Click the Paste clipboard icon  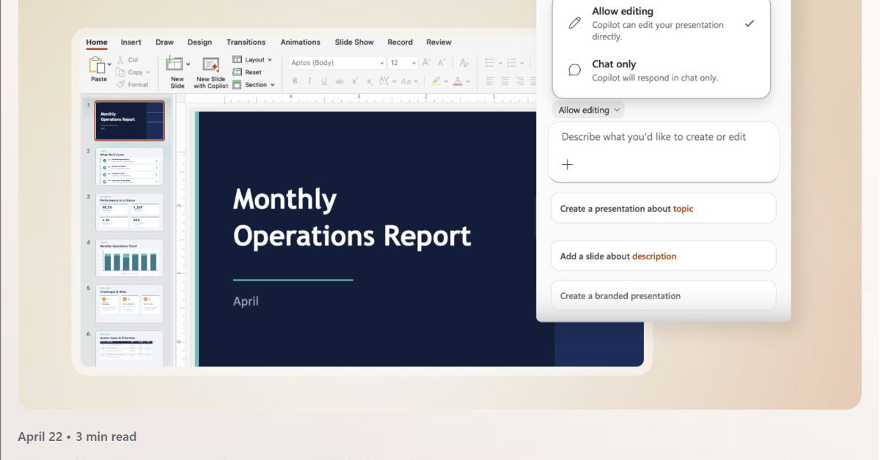click(x=98, y=65)
